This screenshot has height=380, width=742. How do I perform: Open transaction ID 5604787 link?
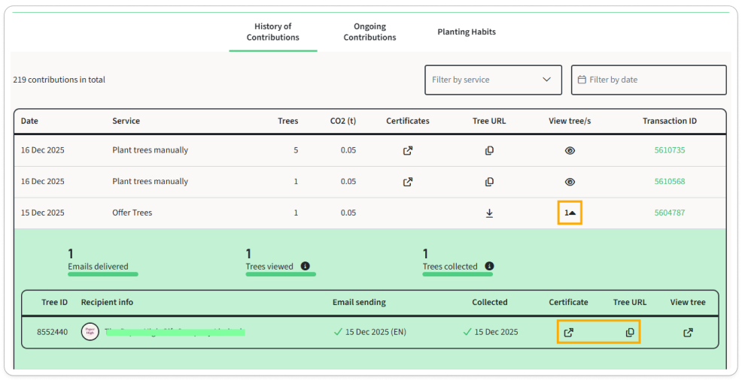[x=669, y=213]
